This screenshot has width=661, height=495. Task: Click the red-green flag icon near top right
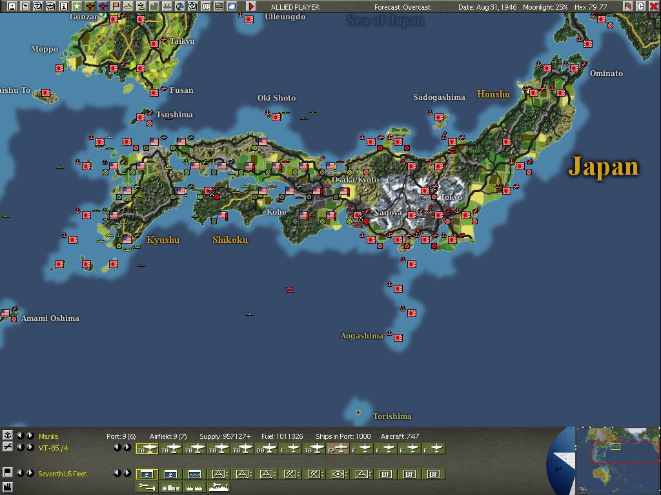628,6
